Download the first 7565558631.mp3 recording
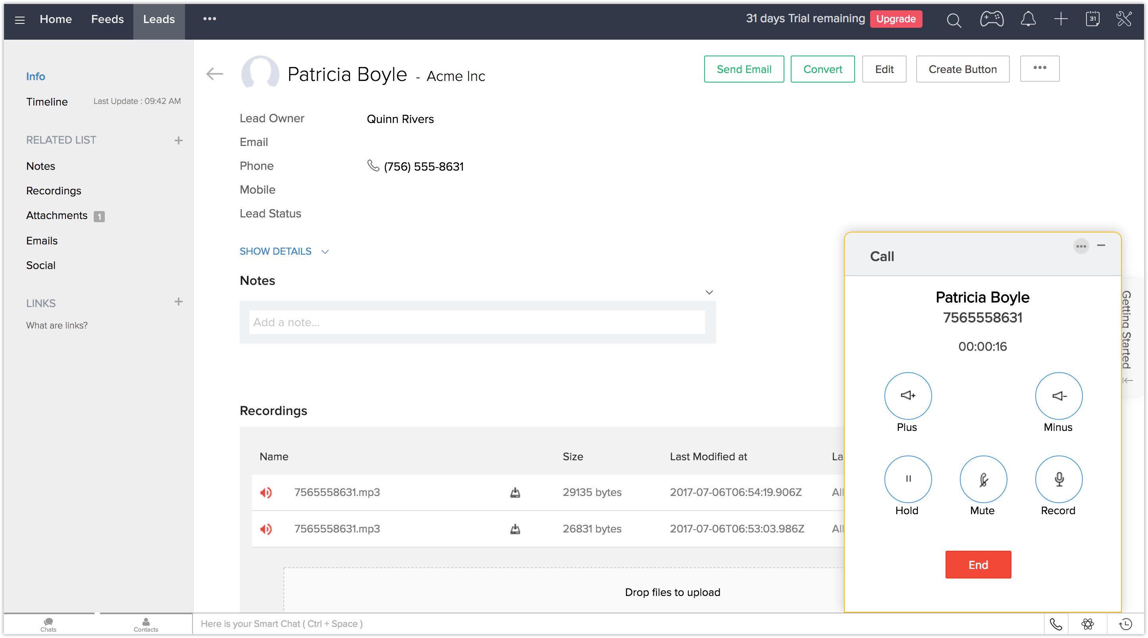Image resolution: width=1148 pixels, height=638 pixels. point(515,492)
